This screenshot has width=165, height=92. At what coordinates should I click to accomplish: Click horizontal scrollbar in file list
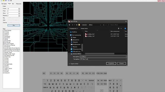click(x=100, y=54)
